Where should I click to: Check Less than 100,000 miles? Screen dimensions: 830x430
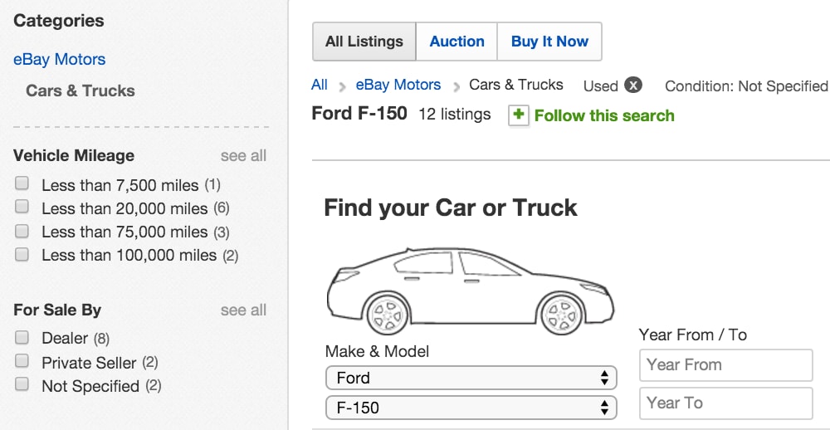click(x=22, y=254)
